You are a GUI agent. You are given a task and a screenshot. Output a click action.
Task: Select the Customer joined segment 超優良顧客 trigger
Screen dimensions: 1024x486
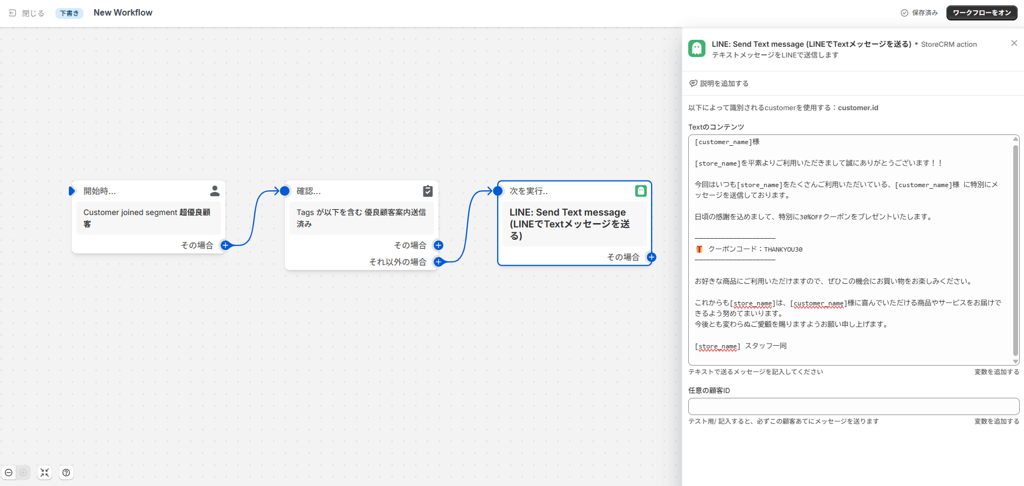pyautogui.click(x=148, y=218)
